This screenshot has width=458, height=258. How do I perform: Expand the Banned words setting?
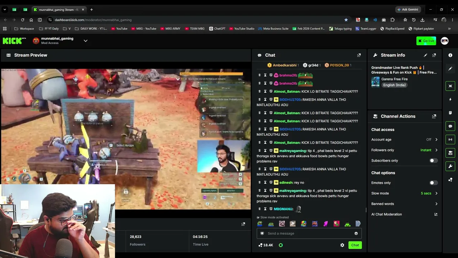[x=405, y=204]
